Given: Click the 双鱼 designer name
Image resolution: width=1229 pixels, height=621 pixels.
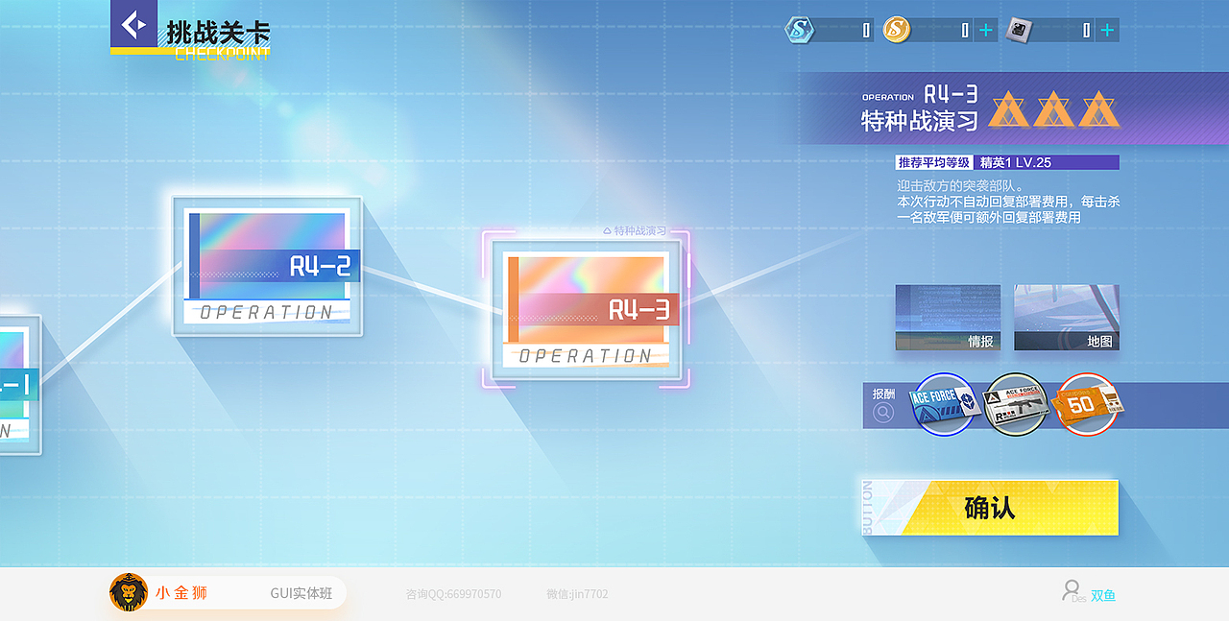Looking at the screenshot, I should 1103,595.
